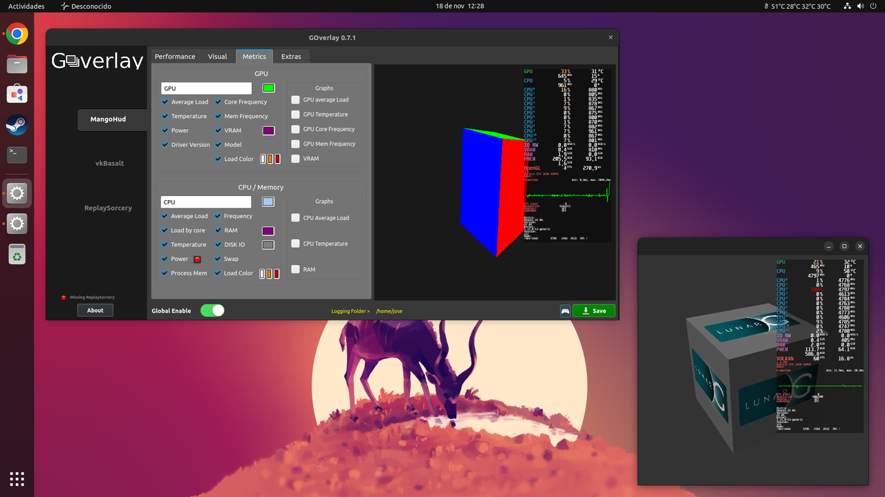Toggle the VRAM checkbox in GPU section

[218, 130]
